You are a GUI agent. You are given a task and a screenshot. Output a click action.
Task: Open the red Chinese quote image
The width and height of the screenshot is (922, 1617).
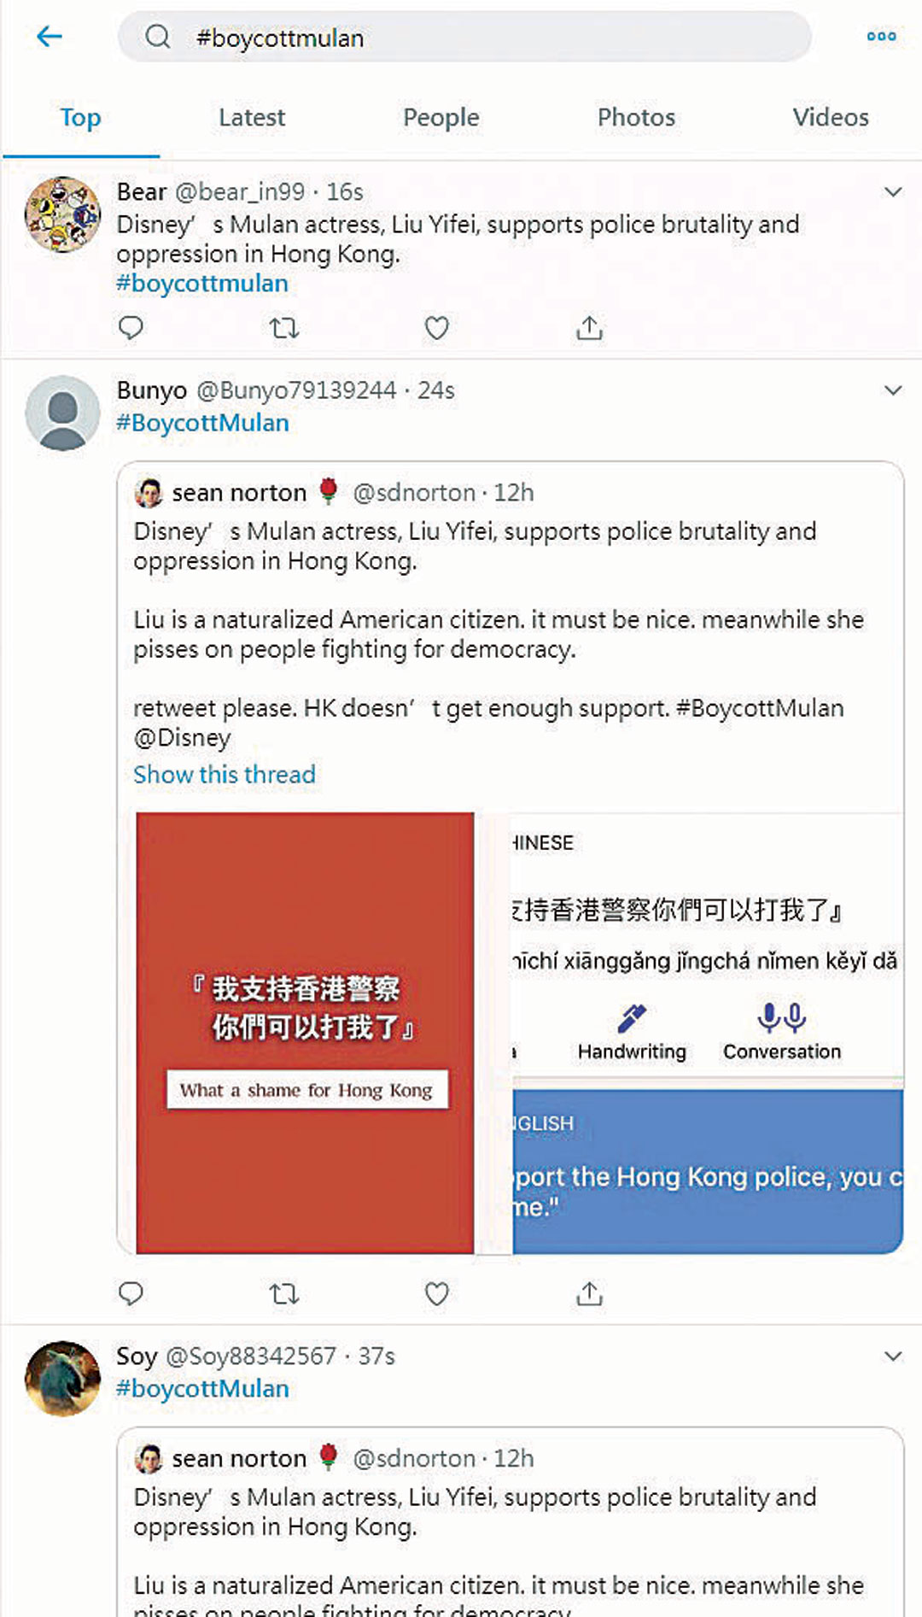[305, 1033]
